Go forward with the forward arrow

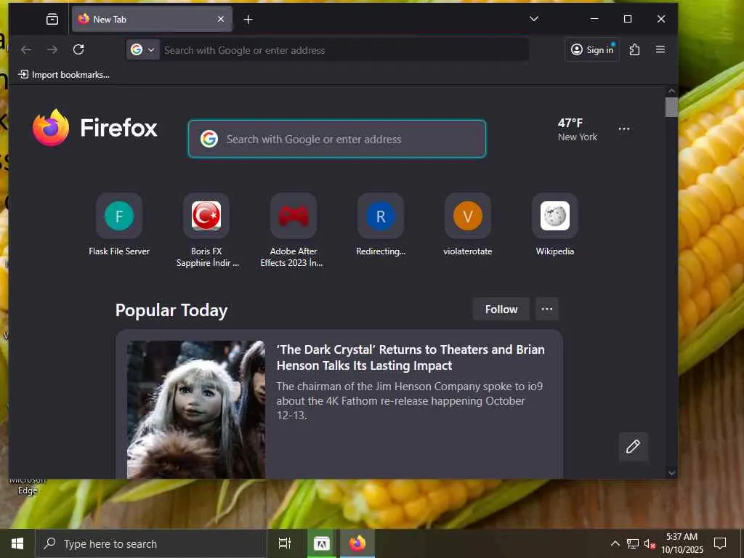tap(52, 50)
